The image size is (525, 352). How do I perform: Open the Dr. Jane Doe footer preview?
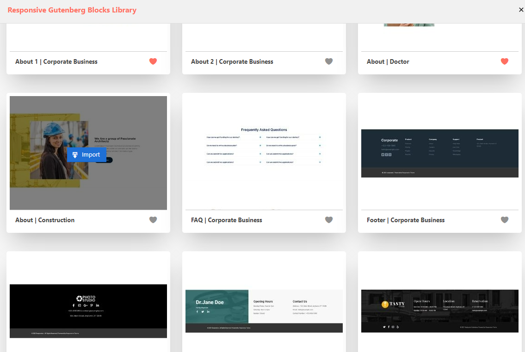tap(264, 311)
